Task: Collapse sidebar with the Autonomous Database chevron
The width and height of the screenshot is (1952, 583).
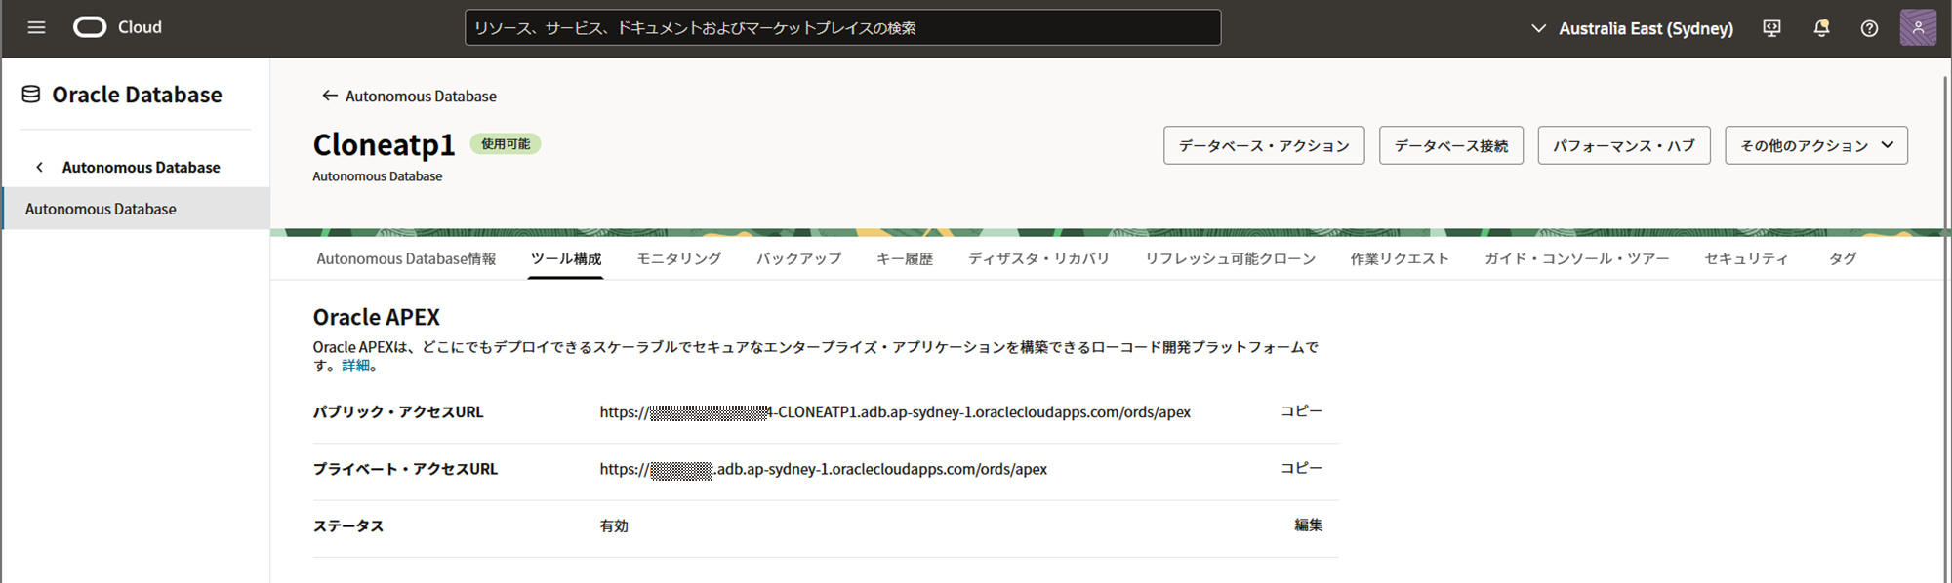Action: click(39, 168)
